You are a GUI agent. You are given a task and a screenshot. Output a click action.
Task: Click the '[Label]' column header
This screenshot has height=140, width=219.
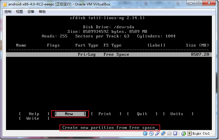click(156, 45)
